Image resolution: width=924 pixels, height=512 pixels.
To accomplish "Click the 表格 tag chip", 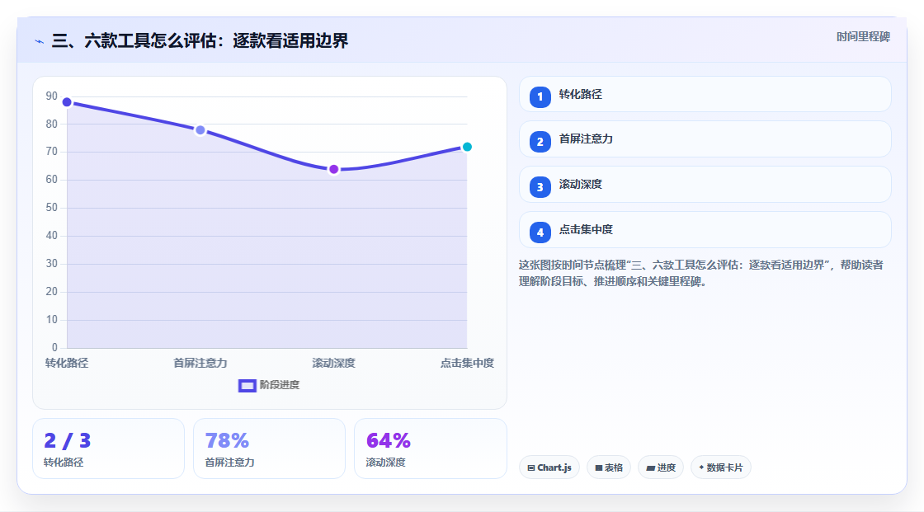I will [609, 467].
